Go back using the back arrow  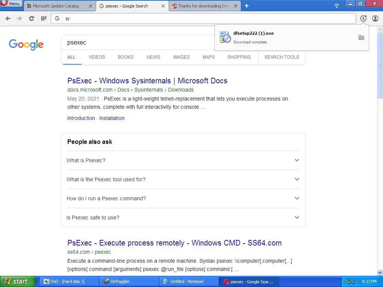coord(8,19)
